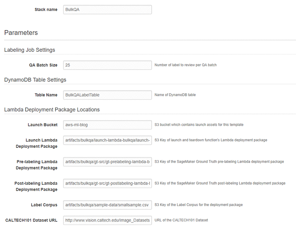The width and height of the screenshot is (296, 232).
Task: Click Post-labeling Lambda Deployment Package input
Action: 107,183
